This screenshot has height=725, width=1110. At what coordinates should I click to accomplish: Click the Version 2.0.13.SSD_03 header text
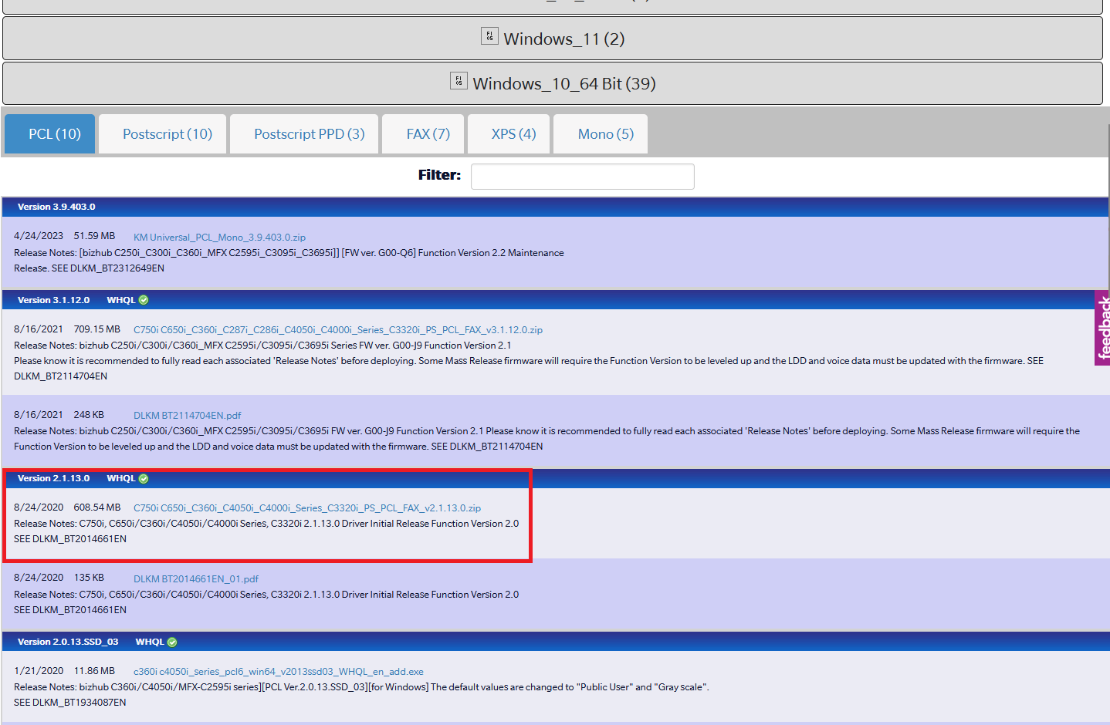pyautogui.click(x=68, y=642)
